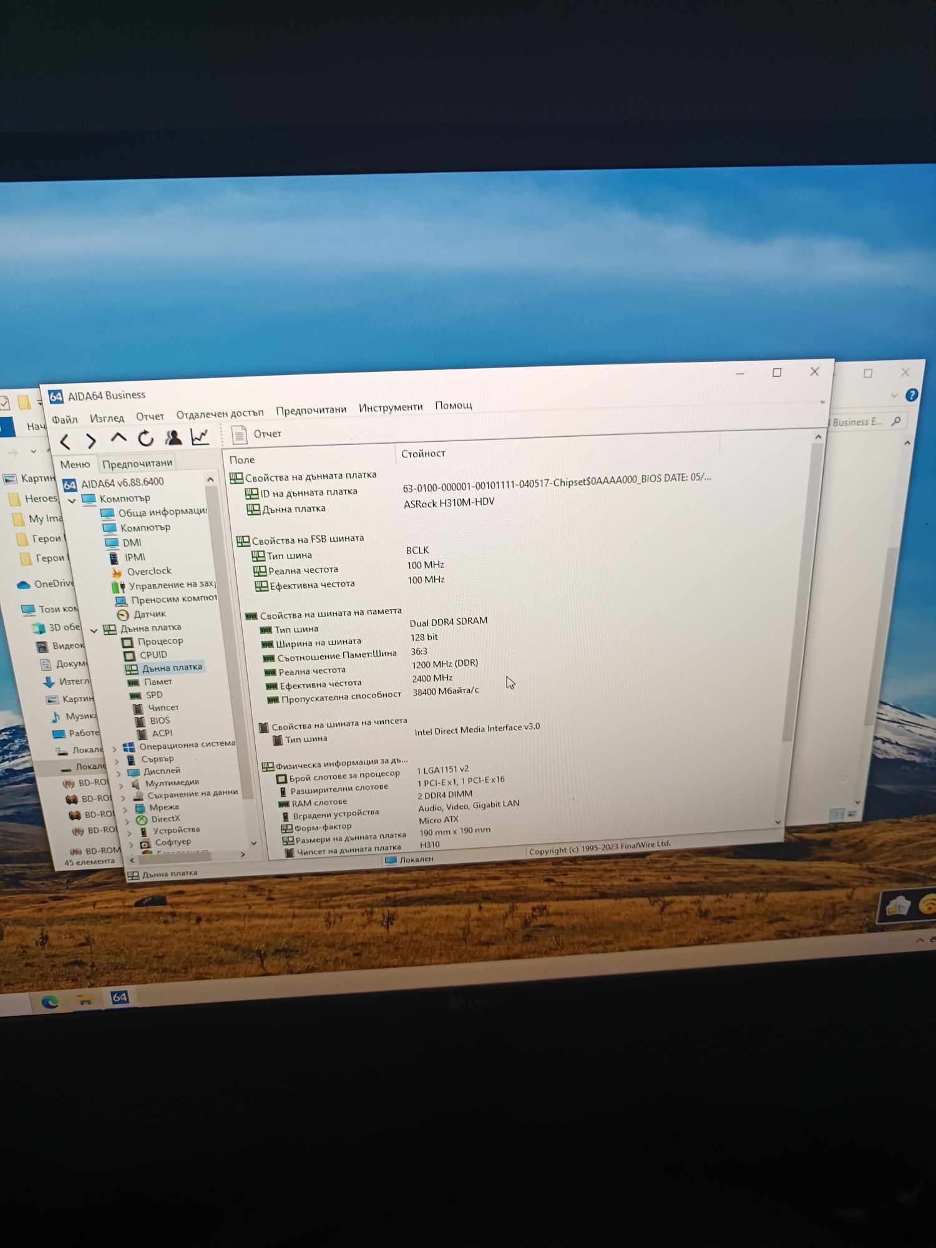Open the user manager toolbar icon
The width and height of the screenshot is (936, 1248).
(173, 437)
